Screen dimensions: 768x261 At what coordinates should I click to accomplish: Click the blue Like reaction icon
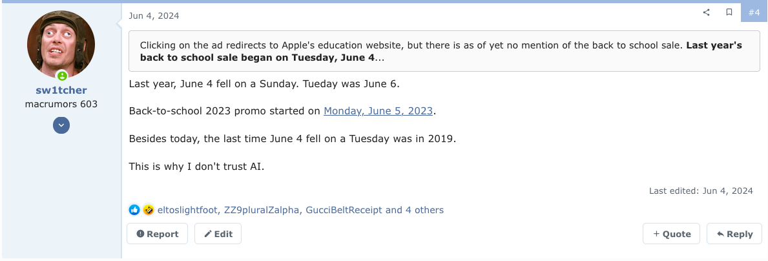point(134,210)
